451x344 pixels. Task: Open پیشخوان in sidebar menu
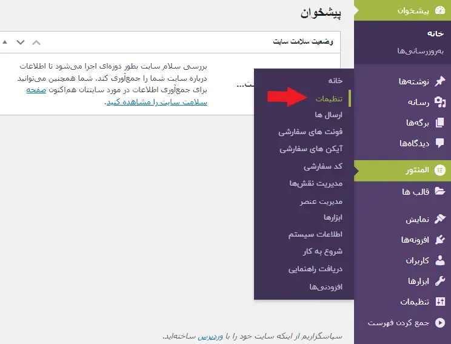403,10
